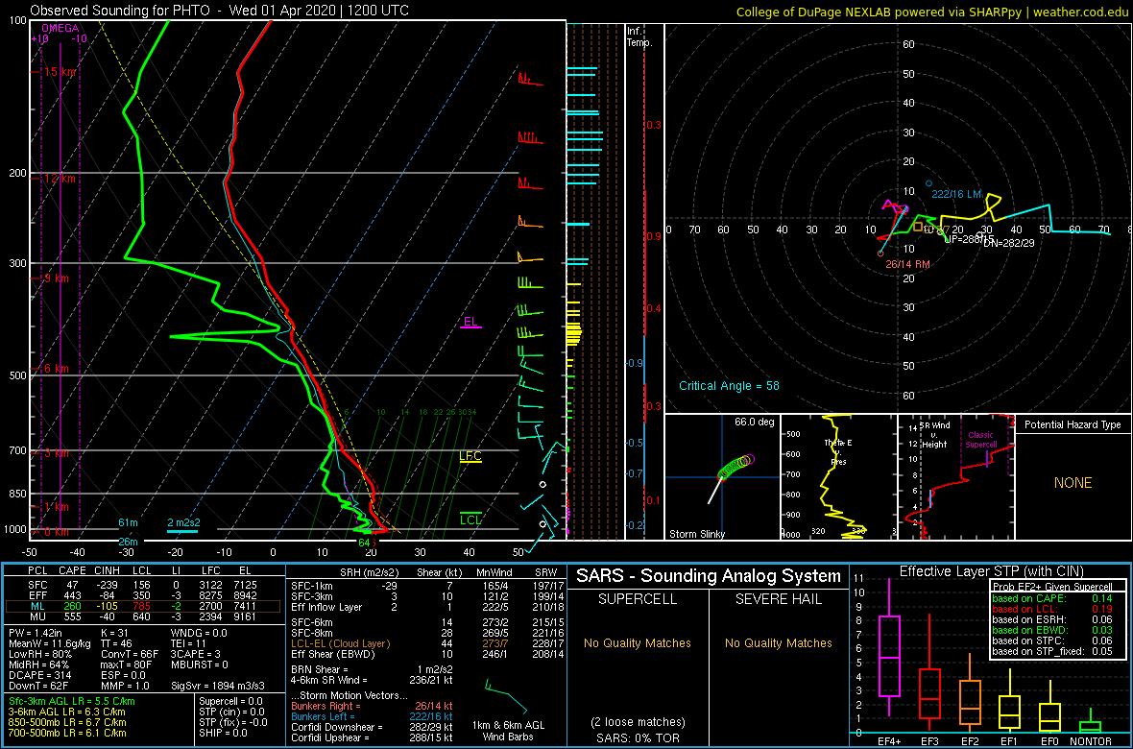Select the Sfc-3km AGL LR lapse rate
This screenshot has height=749, width=1133.
(x=72, y=701)
